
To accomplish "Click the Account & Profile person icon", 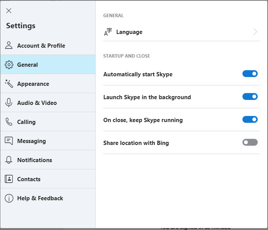I will coord(9,45).
